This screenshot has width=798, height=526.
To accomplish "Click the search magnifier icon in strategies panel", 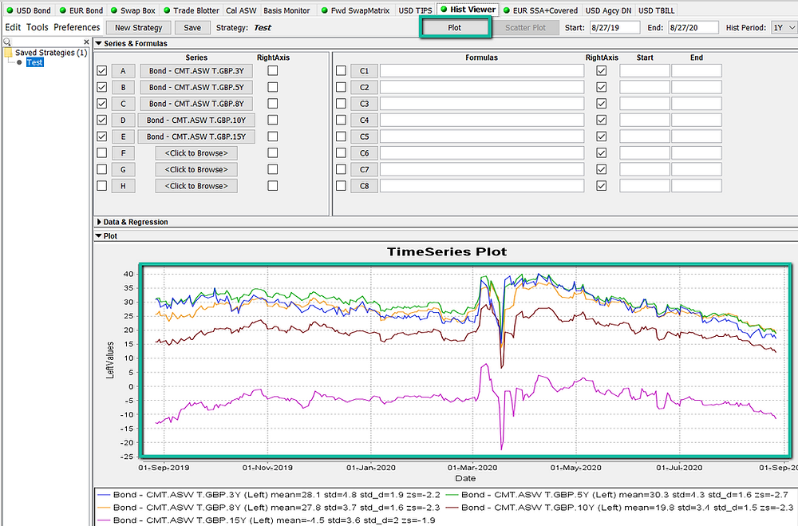I will [x=7, y=42].
